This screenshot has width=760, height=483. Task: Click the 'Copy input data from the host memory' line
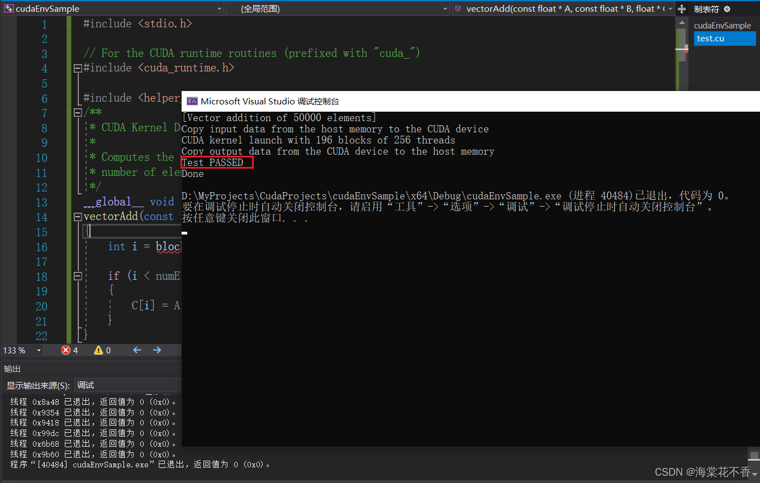(x=335, y=129)
